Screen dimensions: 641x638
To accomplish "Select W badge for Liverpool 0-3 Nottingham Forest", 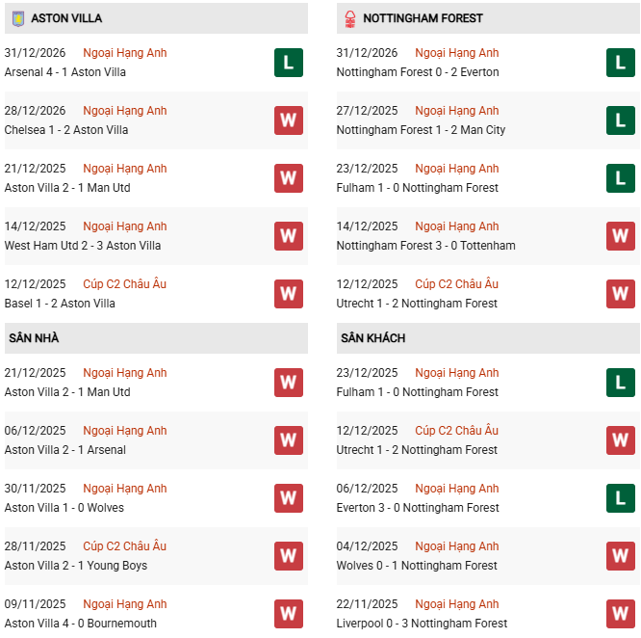I will 621,614.
